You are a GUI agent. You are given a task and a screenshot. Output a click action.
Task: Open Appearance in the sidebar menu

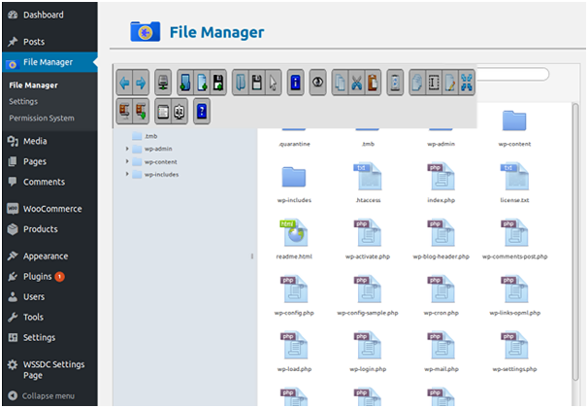[x=46, y=256]
